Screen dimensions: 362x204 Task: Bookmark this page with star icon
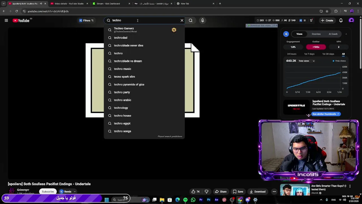pos(327,11)
